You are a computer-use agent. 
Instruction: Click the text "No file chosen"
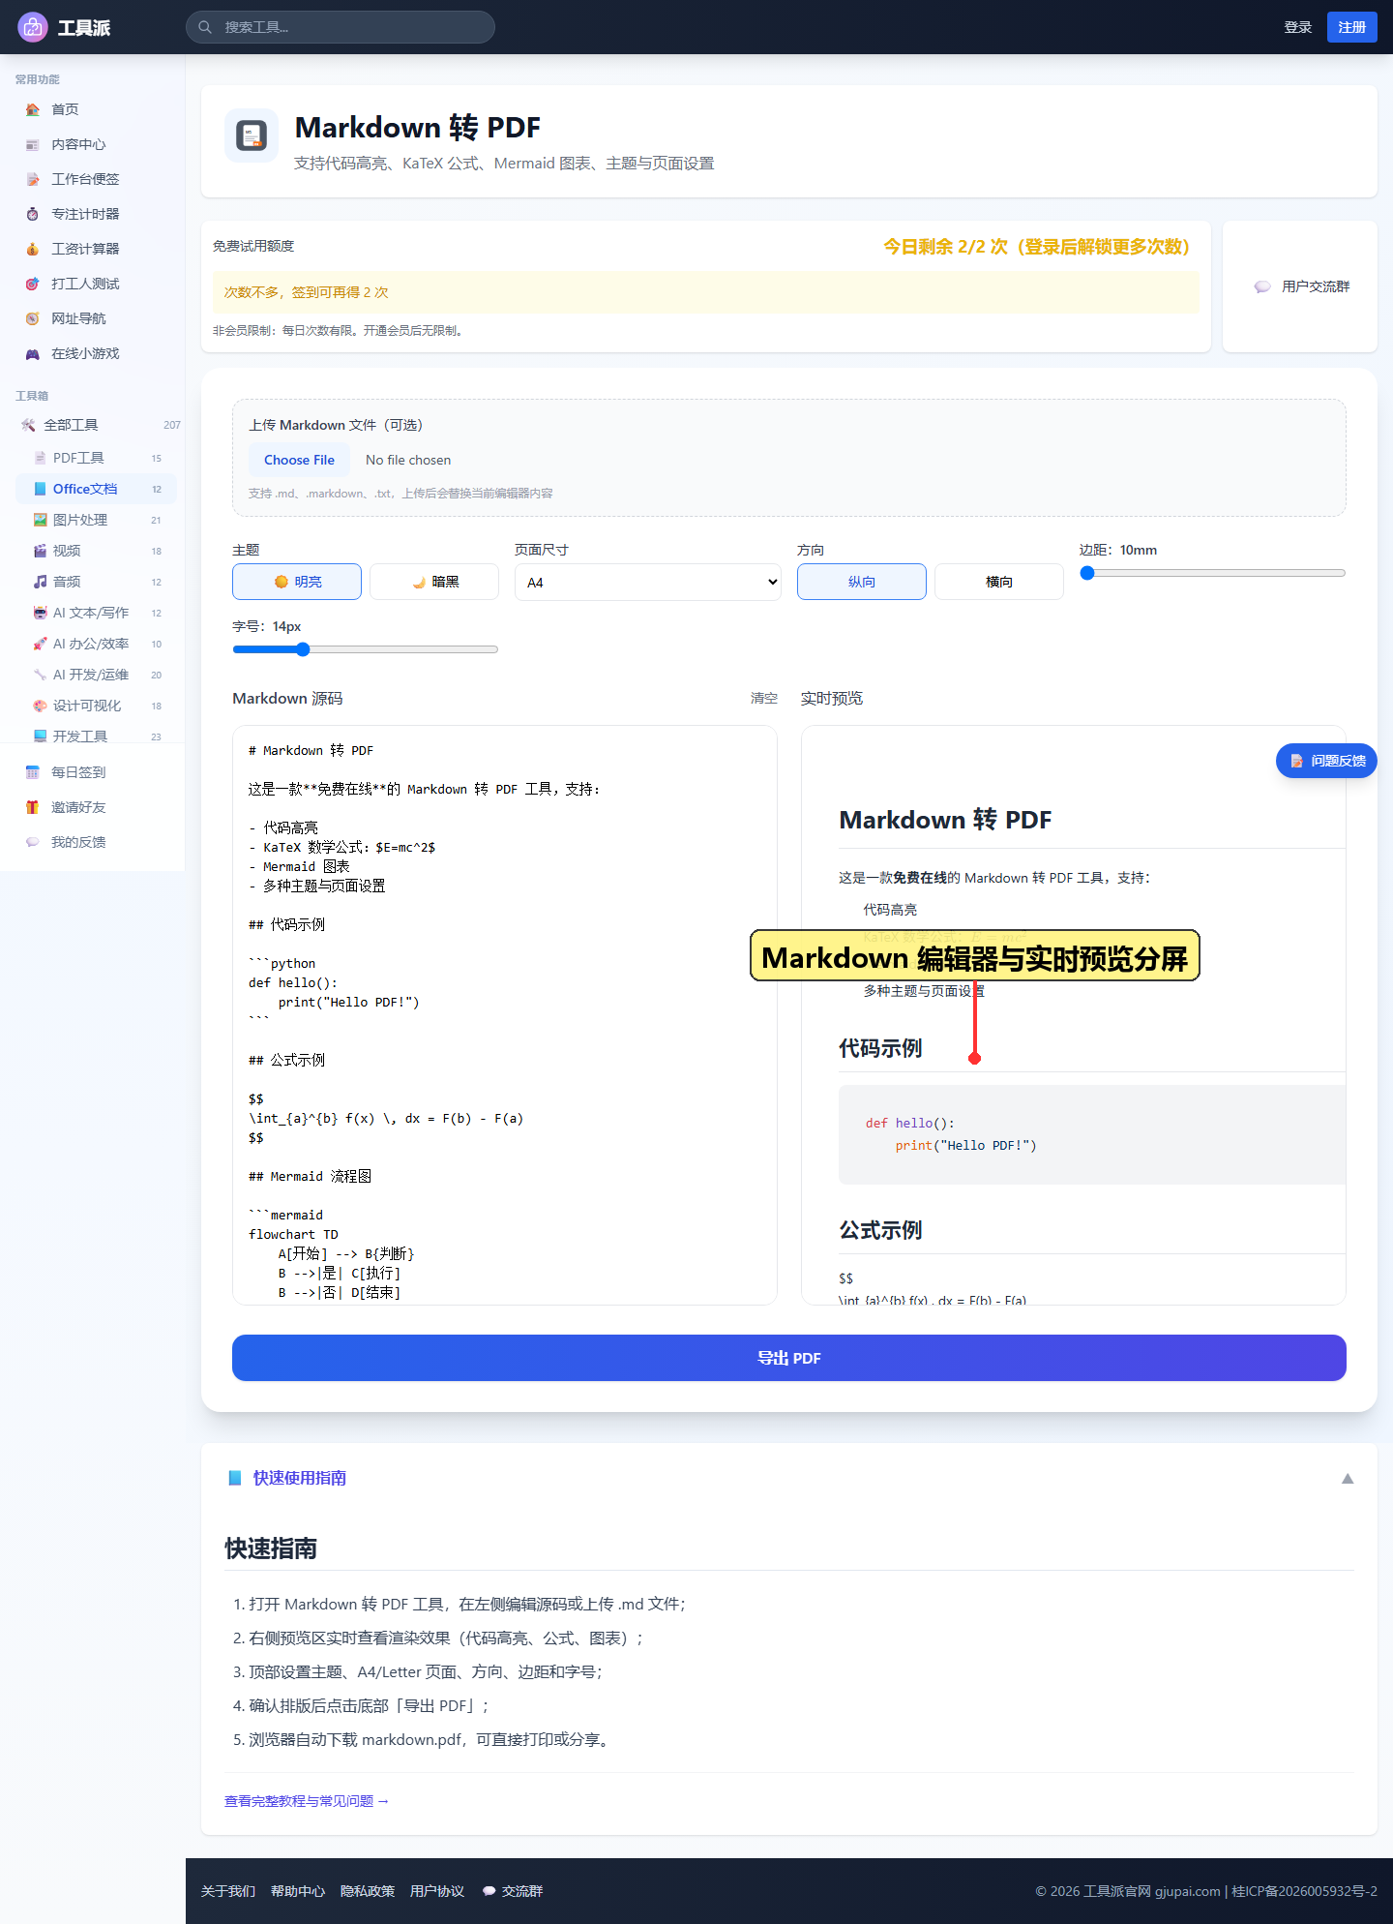pyautogui.click(x=408, y=460)
